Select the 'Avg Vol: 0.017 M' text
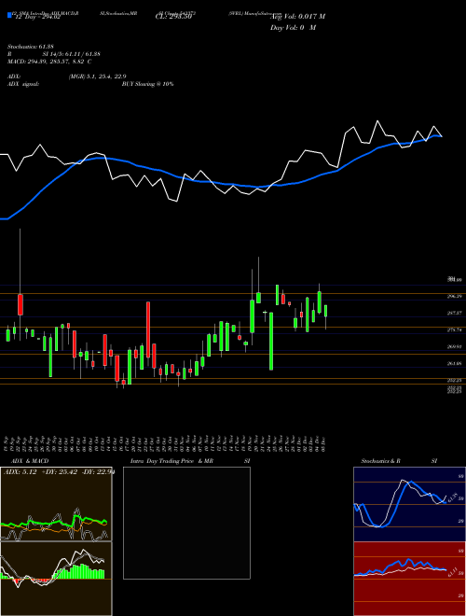This screenshot has height=616, width=466. click(x=297, y=17)
